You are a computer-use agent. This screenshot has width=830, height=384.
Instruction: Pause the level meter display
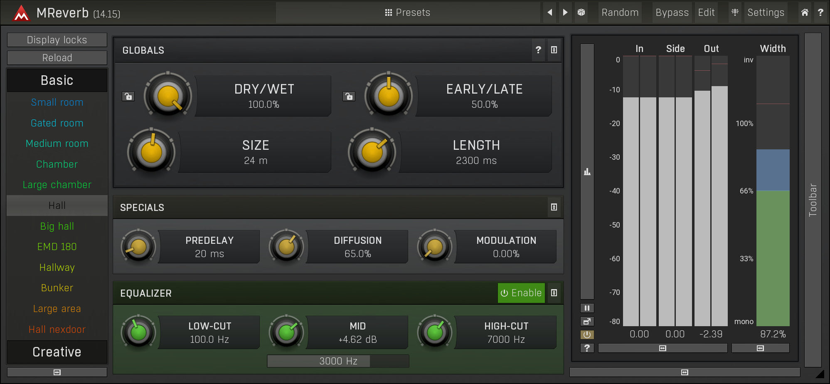click(x=587, y=308)
